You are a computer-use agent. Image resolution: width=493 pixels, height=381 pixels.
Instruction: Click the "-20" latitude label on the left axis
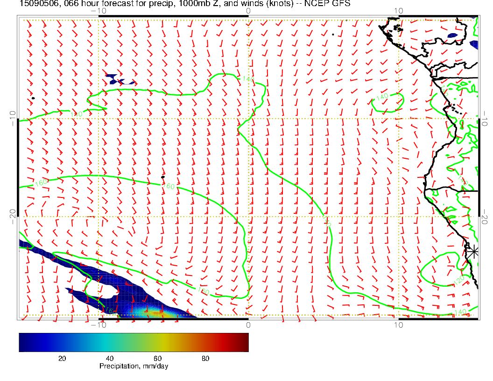[13, 217]
